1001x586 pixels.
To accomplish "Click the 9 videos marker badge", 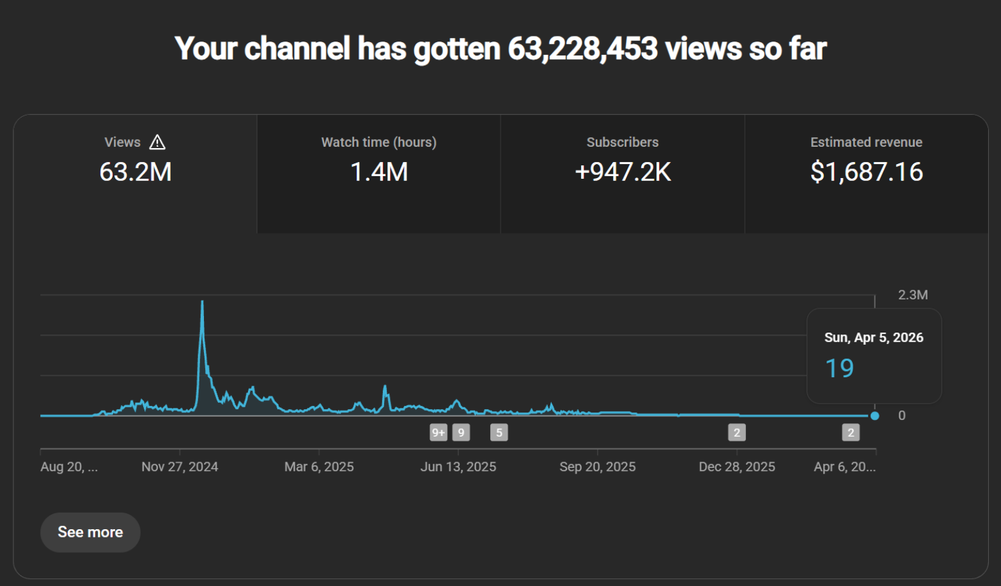I will (461, 433).
